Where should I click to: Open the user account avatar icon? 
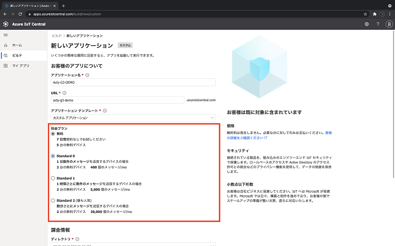(389, 24)
